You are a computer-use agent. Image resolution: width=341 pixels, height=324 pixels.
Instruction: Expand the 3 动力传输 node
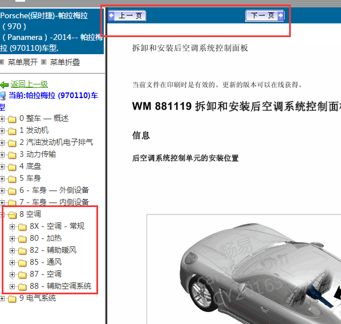pos(2,155)
